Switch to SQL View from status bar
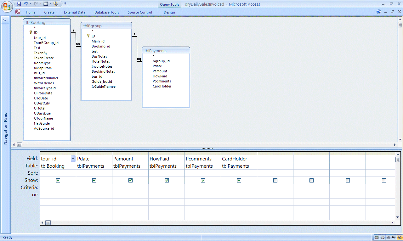Screen dimensions: 403x241 tap(394, 237)
